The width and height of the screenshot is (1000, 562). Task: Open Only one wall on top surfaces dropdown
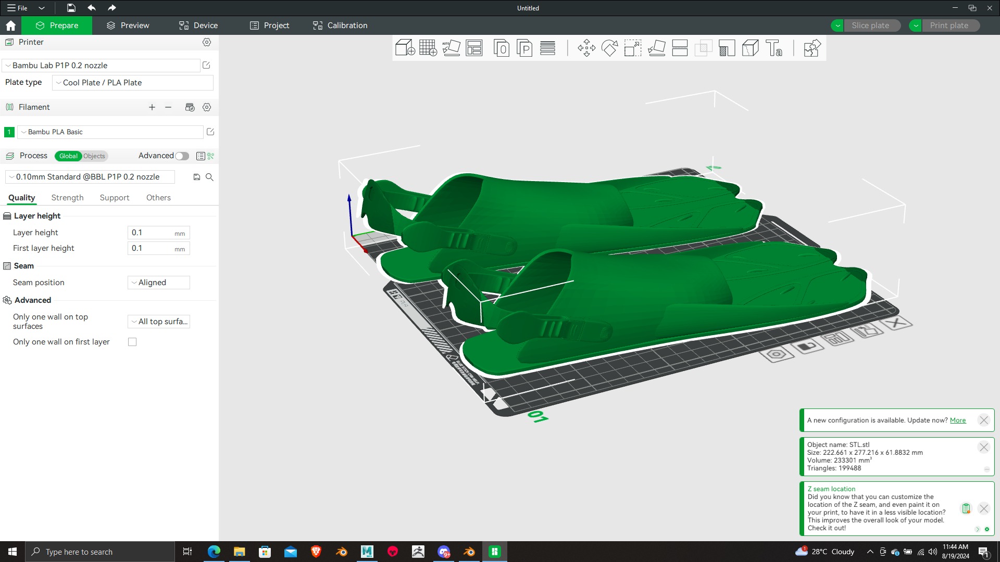point(159,322)
